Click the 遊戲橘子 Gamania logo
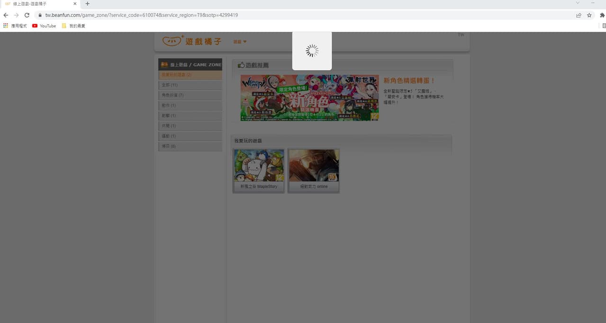This screenshot has height=323, width=606. (191, 41)
